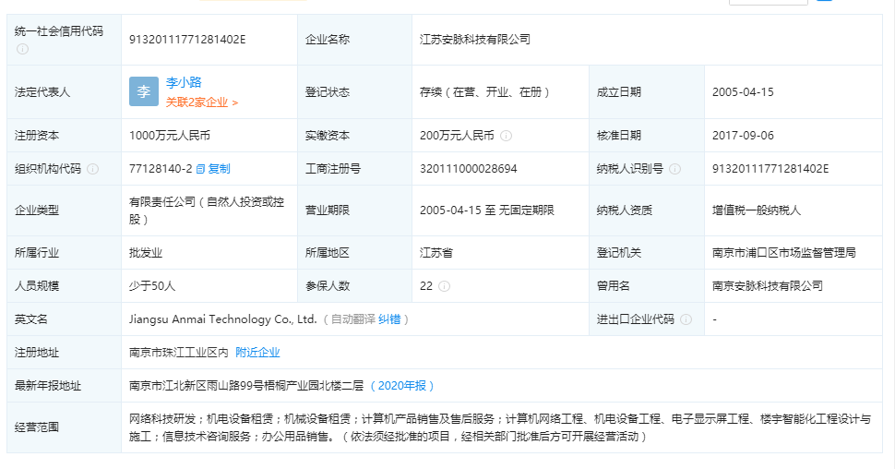This screenshot has height=469, width=895.
Task: Click info icon beside 200万元人民币
Action: [x=506, y=136]
